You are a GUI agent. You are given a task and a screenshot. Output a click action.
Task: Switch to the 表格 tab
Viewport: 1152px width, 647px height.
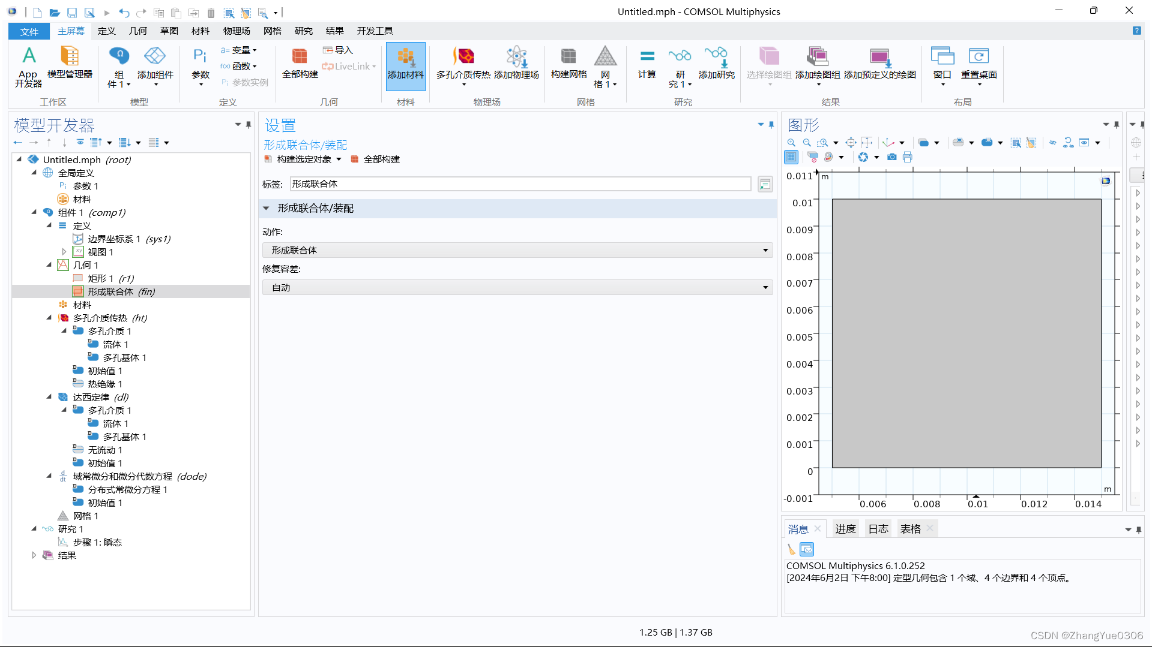coord(910,529)
